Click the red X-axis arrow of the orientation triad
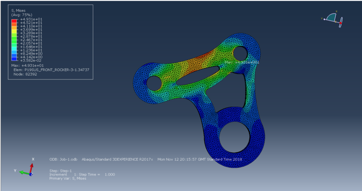 tap(33, 165)
